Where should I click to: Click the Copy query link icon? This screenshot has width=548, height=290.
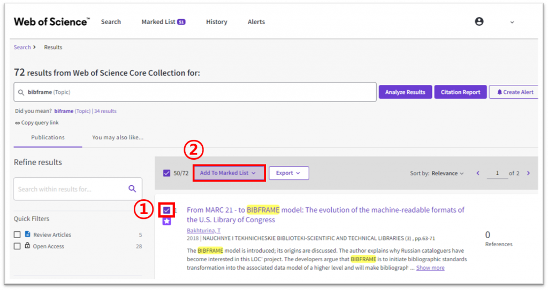point(18,123)
